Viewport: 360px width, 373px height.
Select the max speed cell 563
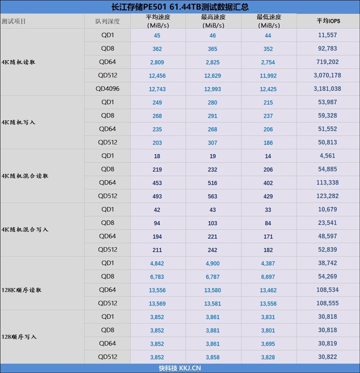(x=213, y=196)
